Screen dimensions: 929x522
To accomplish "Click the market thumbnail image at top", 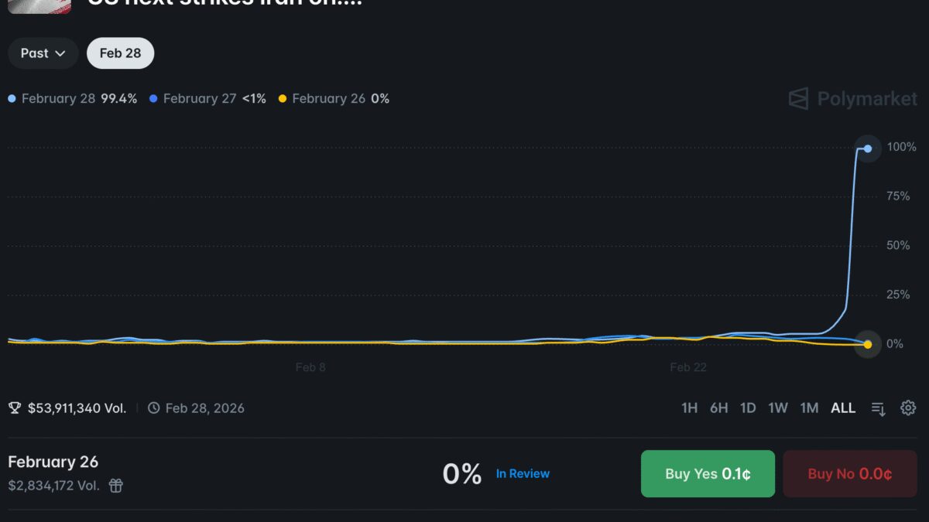I will [x=39, y=5].
